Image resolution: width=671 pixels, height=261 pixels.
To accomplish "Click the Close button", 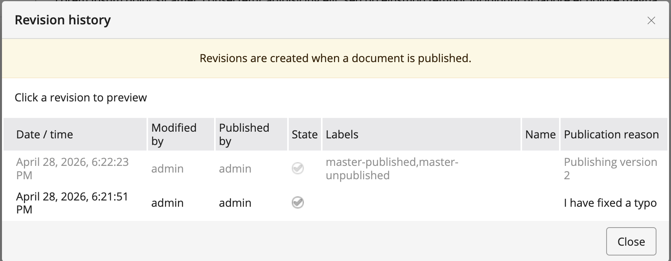I will [631, 241].
